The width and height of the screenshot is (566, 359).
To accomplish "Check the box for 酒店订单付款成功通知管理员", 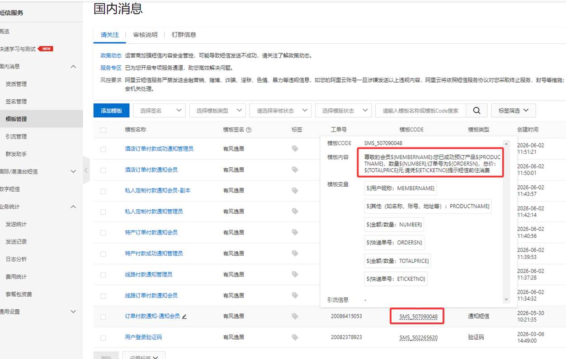I will tap(103, 149).
